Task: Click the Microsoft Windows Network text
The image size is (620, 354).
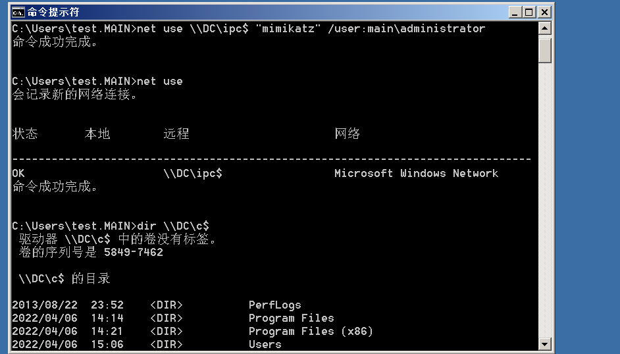Action: 416,173
